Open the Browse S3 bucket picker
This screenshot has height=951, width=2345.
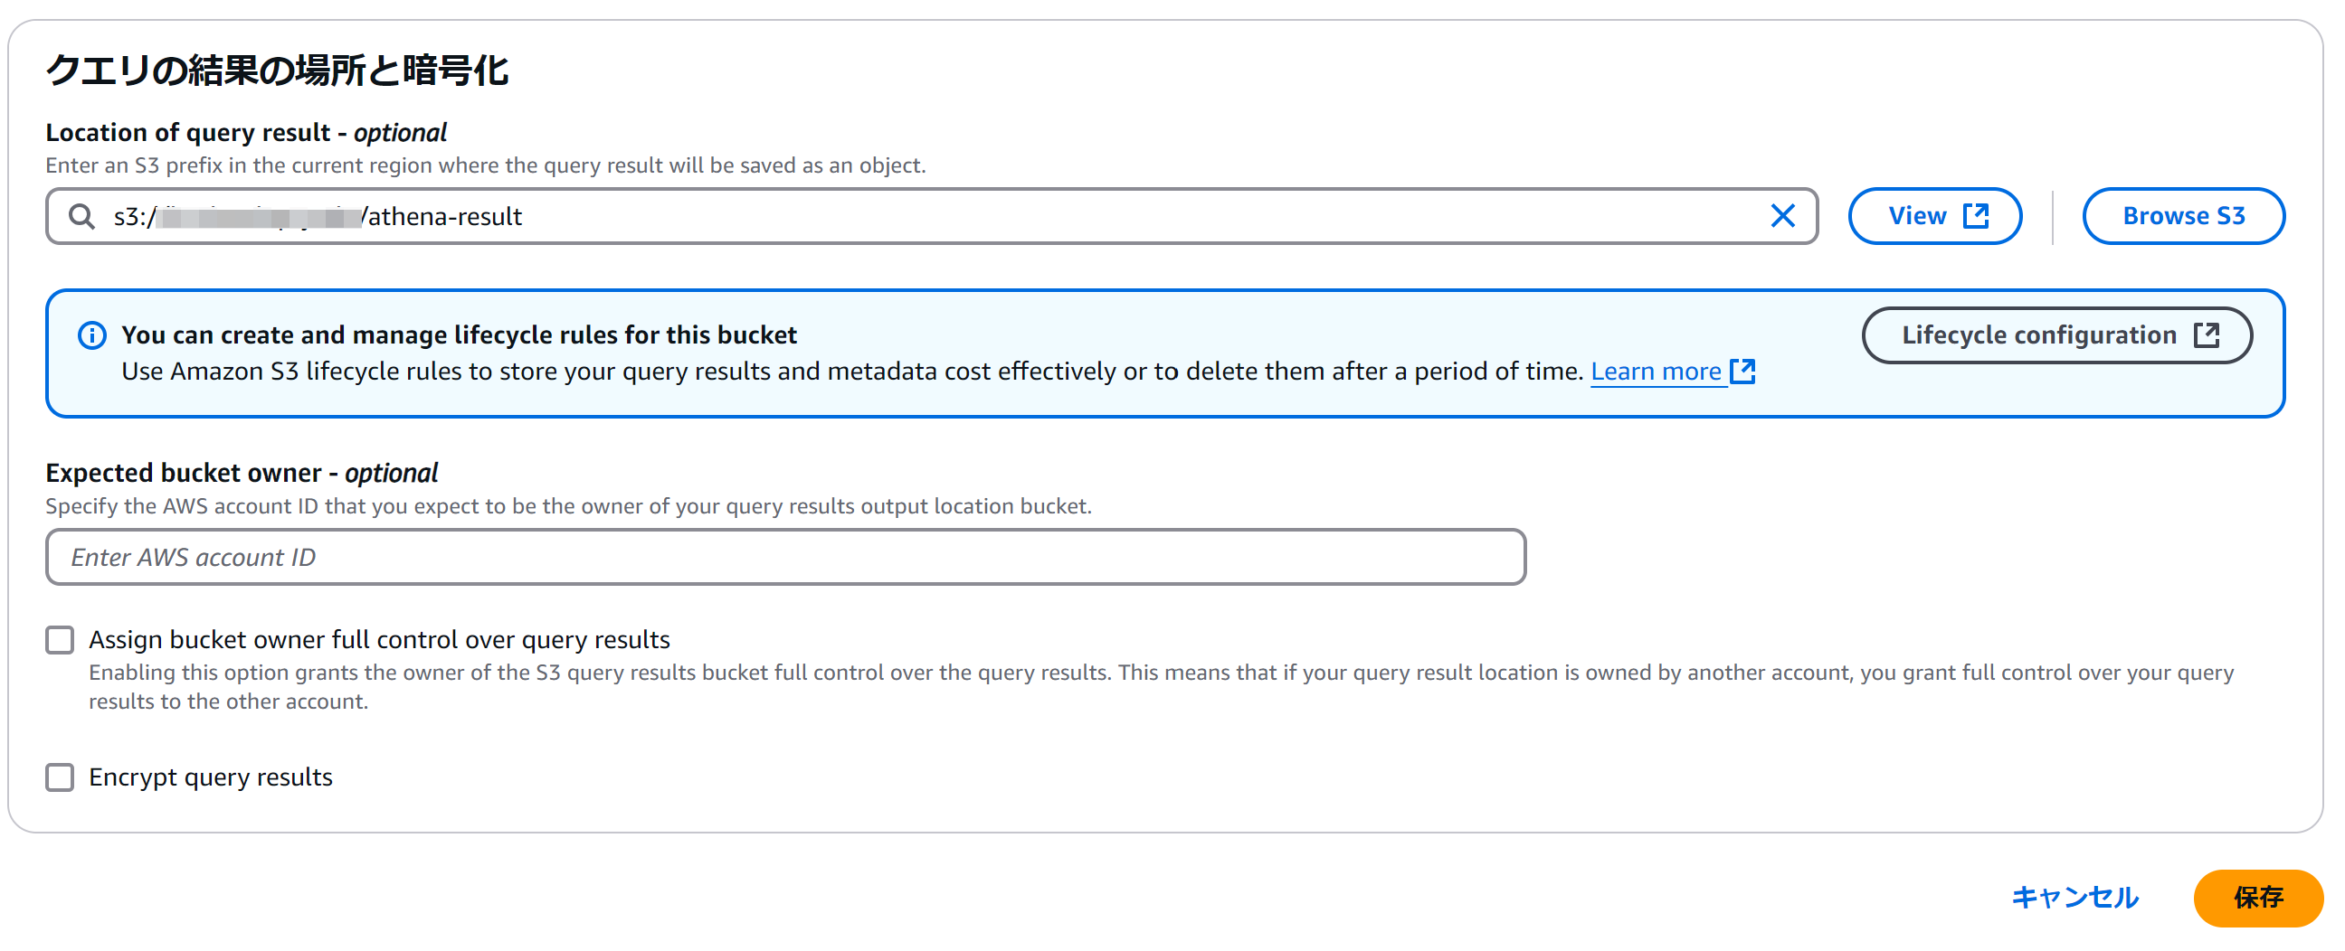2182,216
